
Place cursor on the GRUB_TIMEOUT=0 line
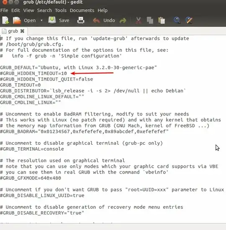(x=20, y=85)
